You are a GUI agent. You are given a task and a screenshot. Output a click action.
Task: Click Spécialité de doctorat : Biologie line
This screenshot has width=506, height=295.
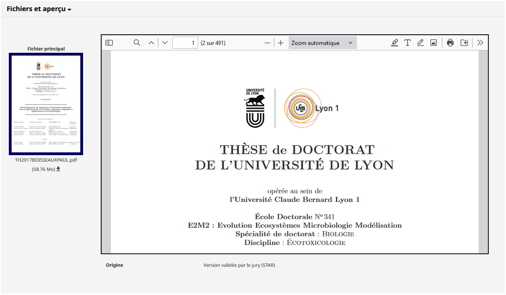(295, 234)
